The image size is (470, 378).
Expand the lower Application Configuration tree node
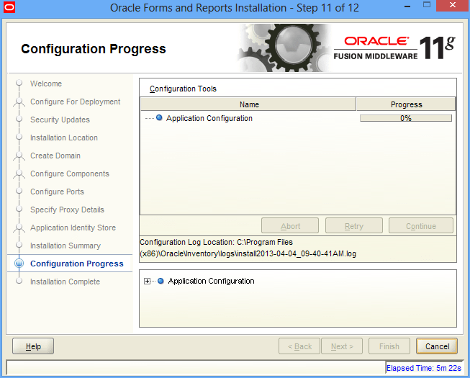tap(147, 282)
